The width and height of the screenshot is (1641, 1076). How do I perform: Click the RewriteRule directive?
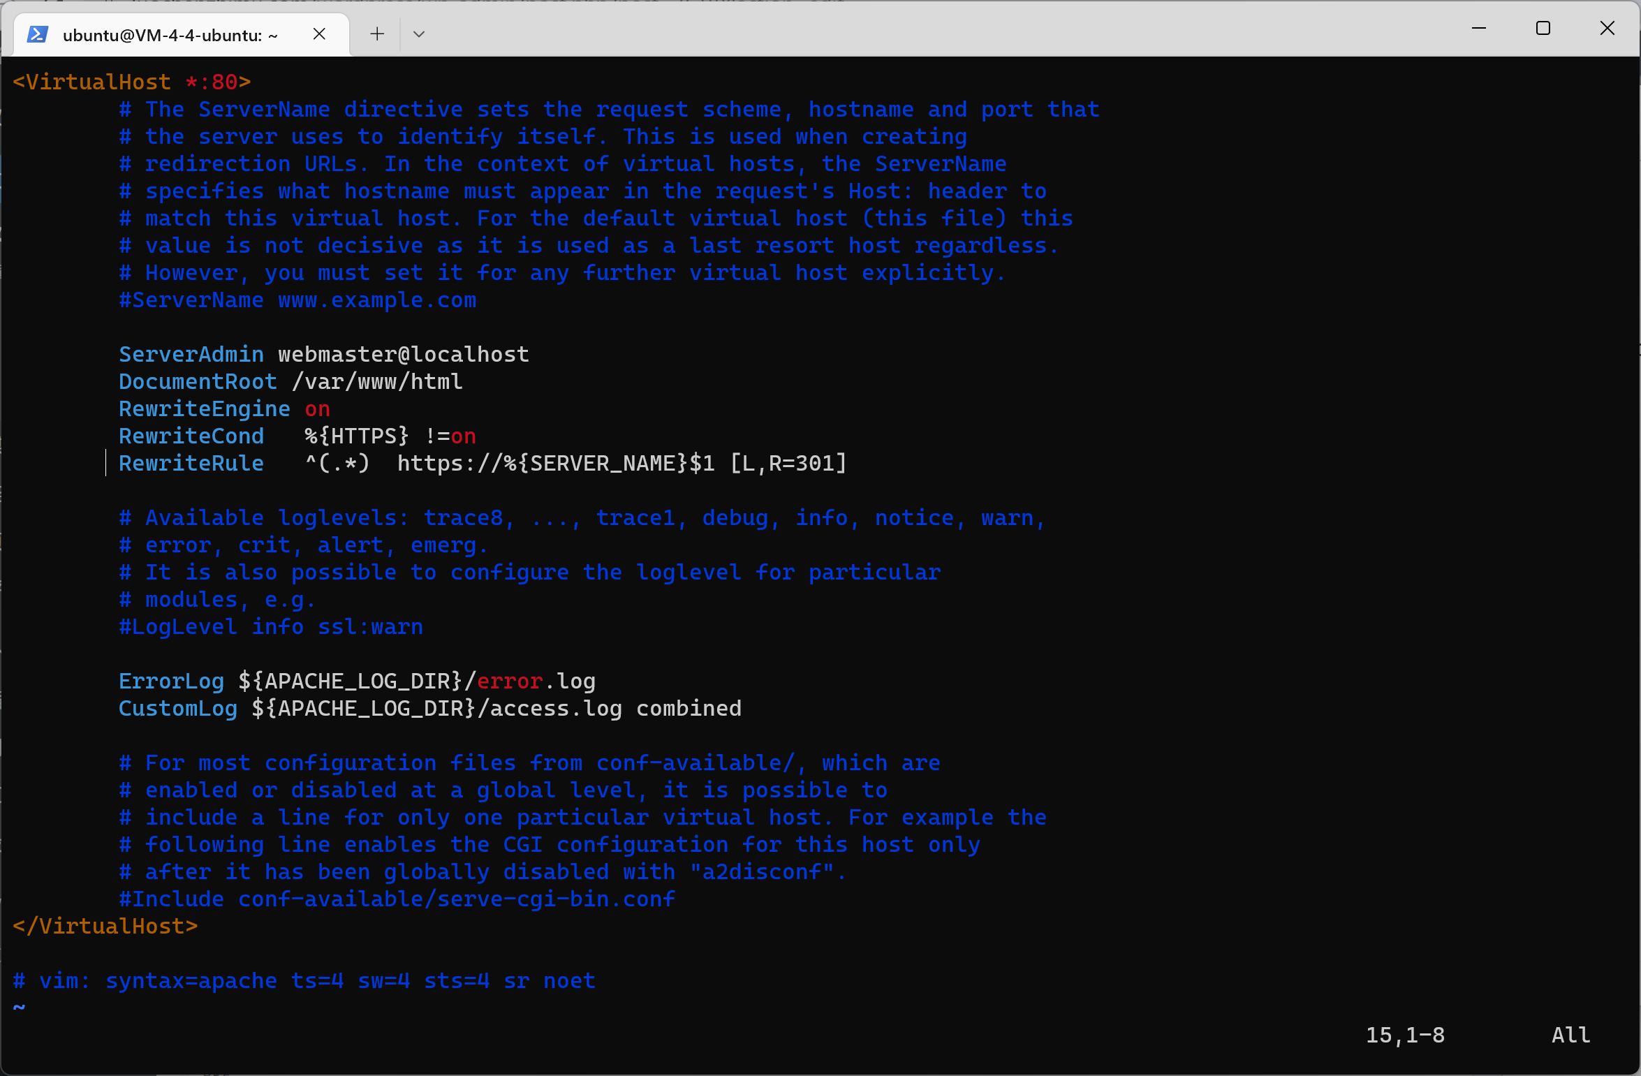[191, 464]
